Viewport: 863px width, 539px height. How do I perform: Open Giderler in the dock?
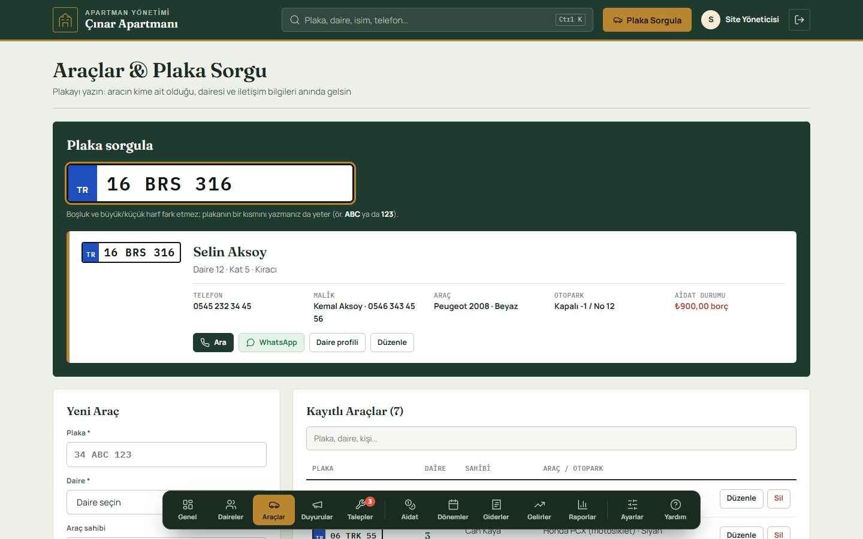click(496, 510)
